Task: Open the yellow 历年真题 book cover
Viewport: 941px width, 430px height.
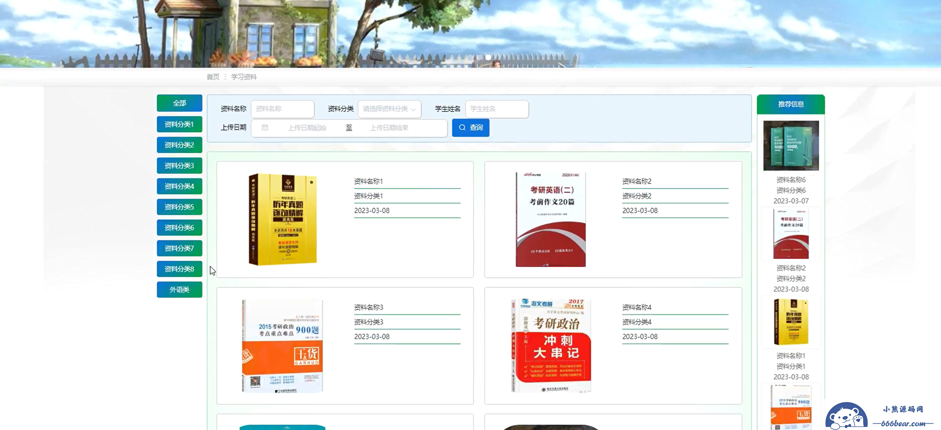Action: (283, 219)
